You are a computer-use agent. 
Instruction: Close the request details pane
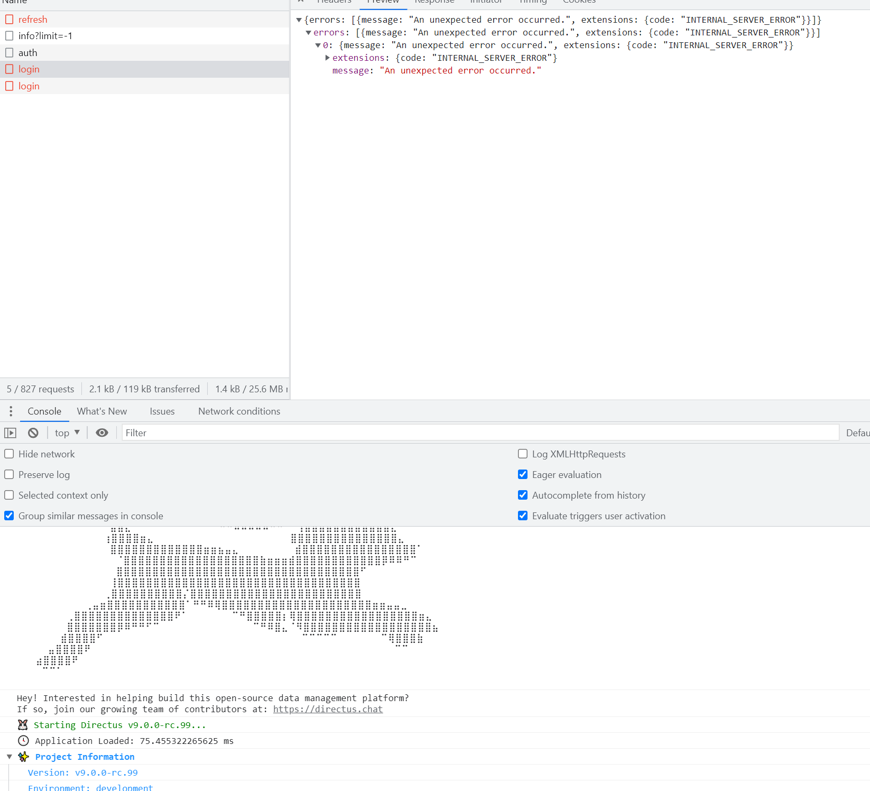(x=300, y=1)
